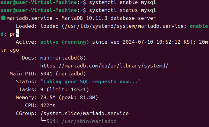This screenshot has height=127, width=209.
Task: Click the 'Docs:' label
Action: tap(29, 58)
